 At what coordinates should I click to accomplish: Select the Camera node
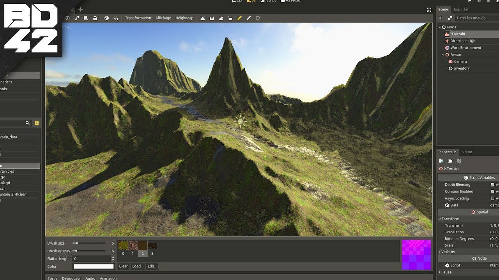click(460, 61)
